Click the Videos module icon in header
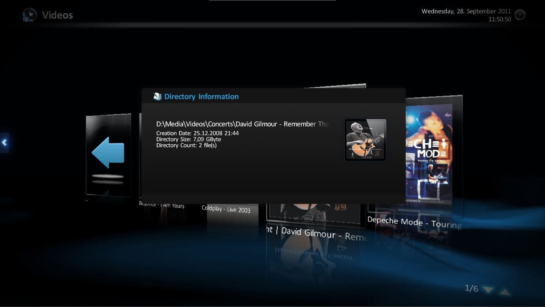545x307 pixels. coord(30,15)
